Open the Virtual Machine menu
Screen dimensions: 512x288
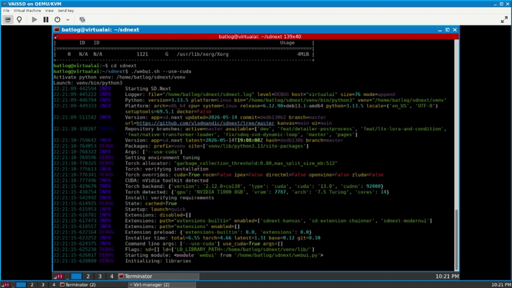pyautogui.click(x=27, y=11)
